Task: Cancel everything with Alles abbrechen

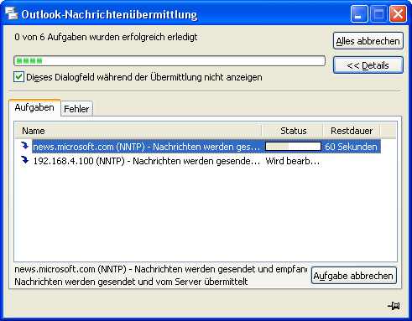Action: click(x=368, y=41)
